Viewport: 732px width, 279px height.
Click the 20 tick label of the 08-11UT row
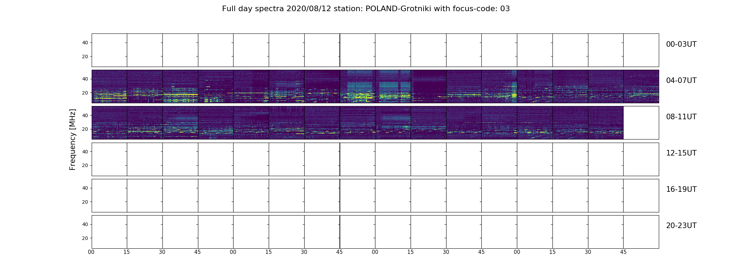point(85,129)
